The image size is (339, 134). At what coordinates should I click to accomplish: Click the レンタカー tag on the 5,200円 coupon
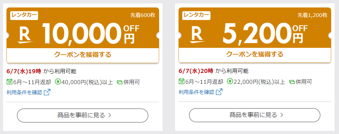(196, 16)
